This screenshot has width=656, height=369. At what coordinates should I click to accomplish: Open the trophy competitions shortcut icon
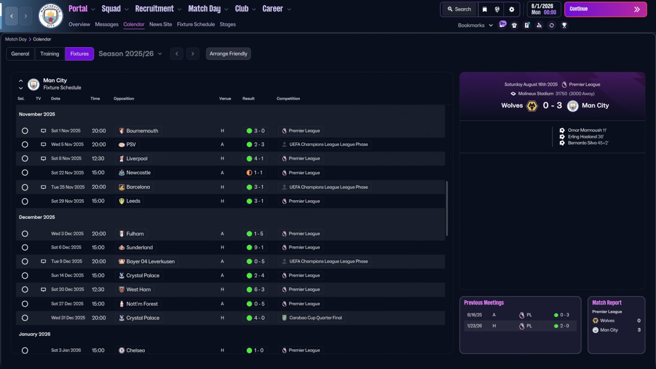pyautogui.click(x=564, y=25)
